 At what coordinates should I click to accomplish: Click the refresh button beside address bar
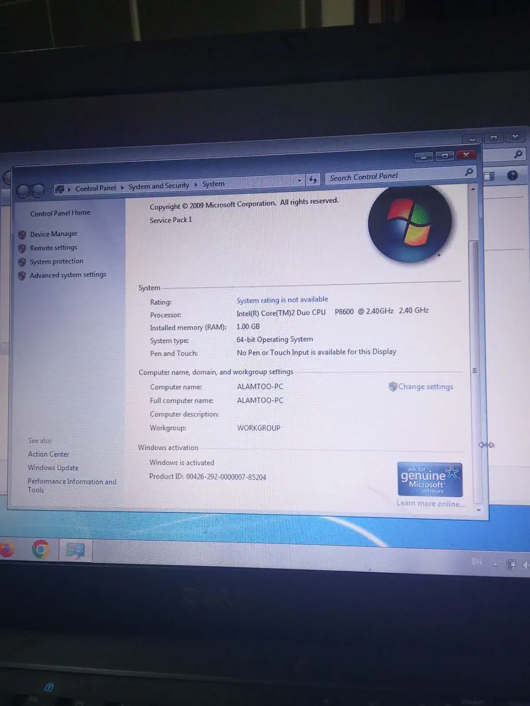coord(313,179)
